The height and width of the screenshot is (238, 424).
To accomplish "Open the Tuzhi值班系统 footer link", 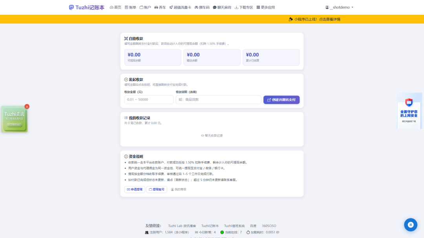I will coord(234,225).
